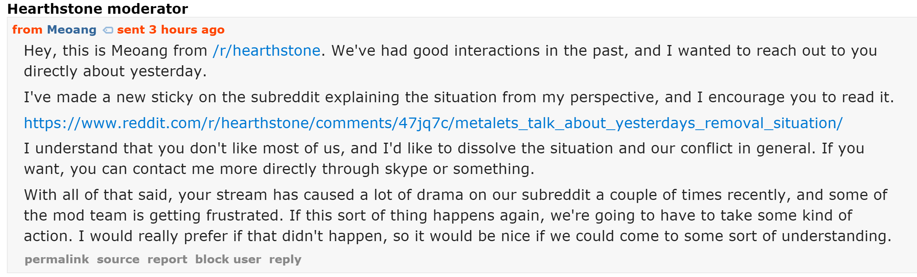The image size is (917, 277).
Task: Click the user tag icon beside Meoang
Action: pos(108,30)
